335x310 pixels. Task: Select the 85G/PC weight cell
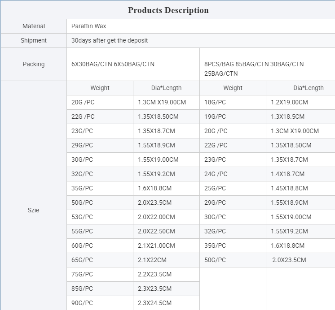100,288
